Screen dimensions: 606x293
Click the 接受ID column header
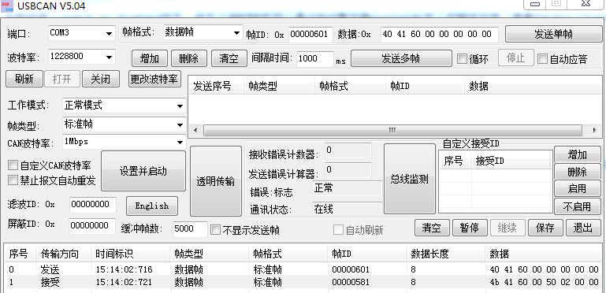pos(510,161)
